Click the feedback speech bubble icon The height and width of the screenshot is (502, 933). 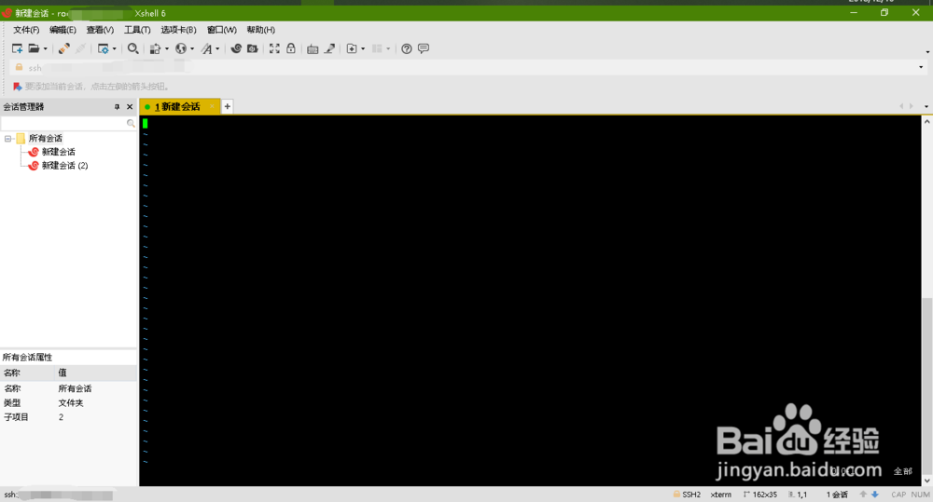tap(424, 48)
